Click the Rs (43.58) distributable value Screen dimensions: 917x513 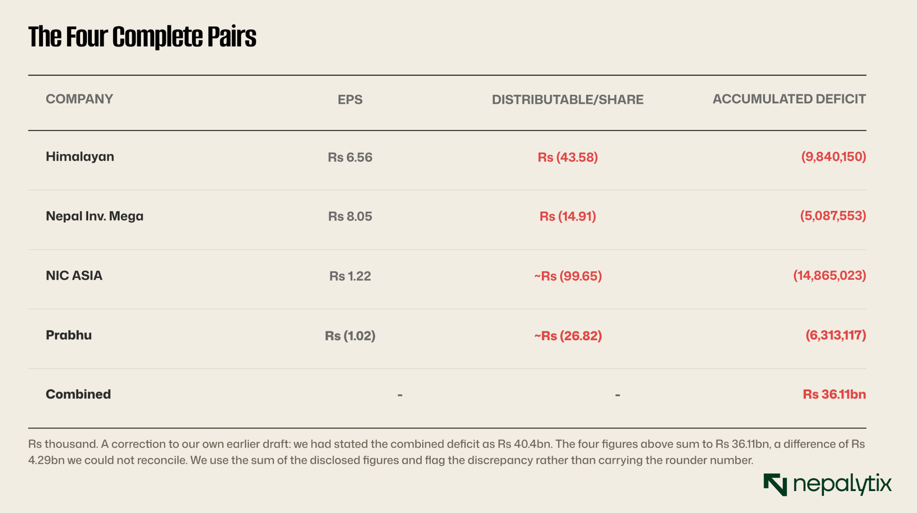click(568, 158)
